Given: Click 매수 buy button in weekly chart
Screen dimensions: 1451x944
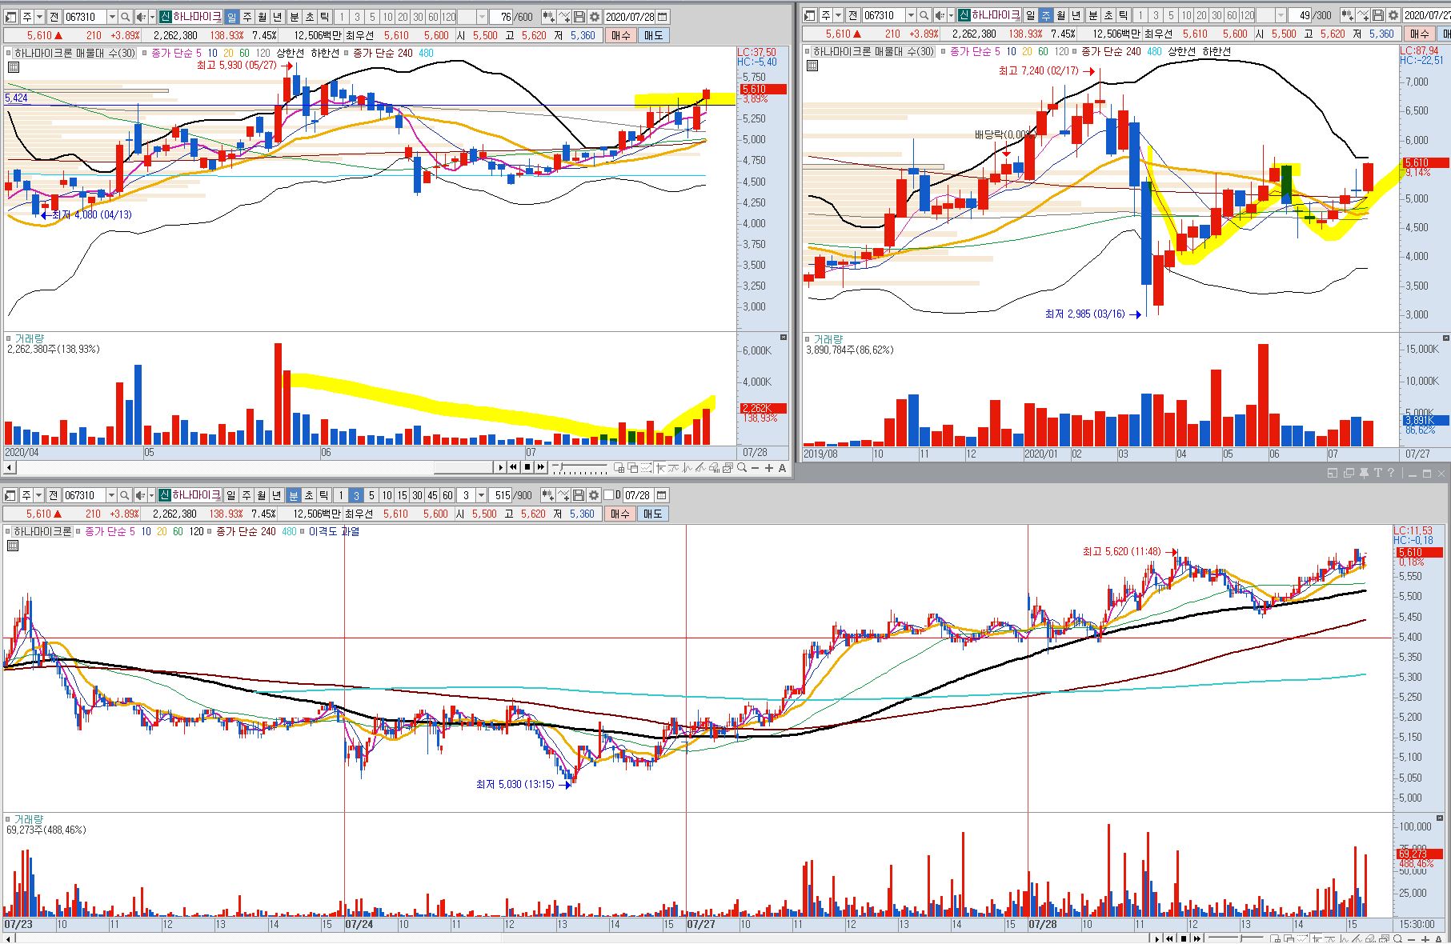Looking at the screenshot, I should click(1419, 34).
